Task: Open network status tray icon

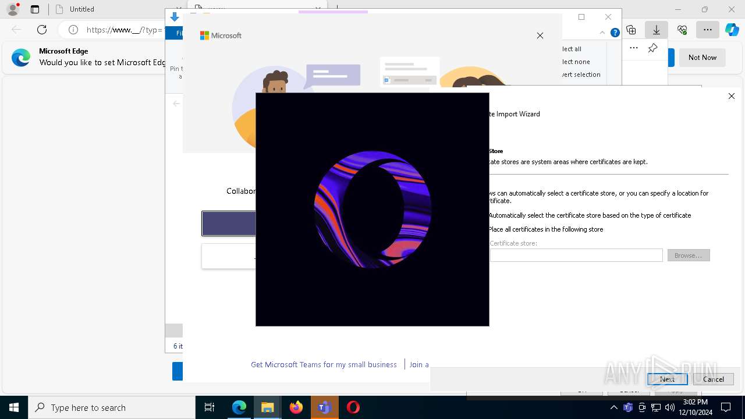Action: click(x=656, y=407)
